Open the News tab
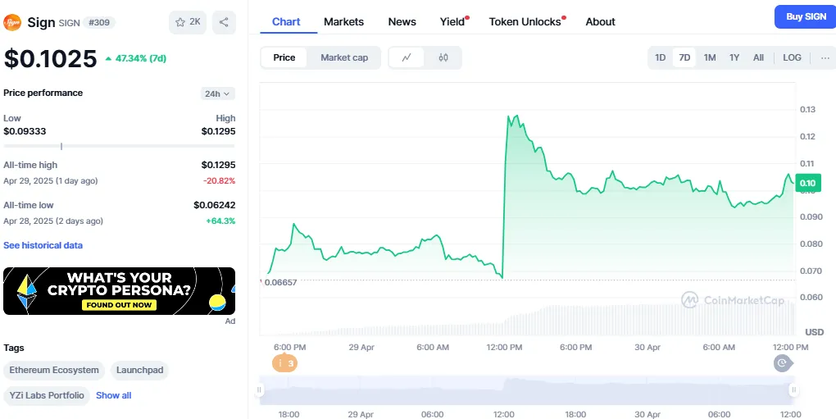The image size is (836, 419). click(x=402, y=22)
